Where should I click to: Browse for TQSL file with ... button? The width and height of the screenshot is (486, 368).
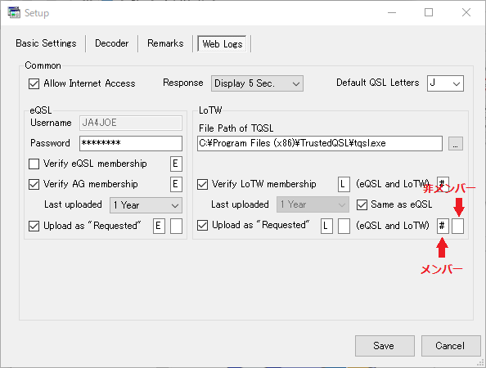(x=455, y=143)
